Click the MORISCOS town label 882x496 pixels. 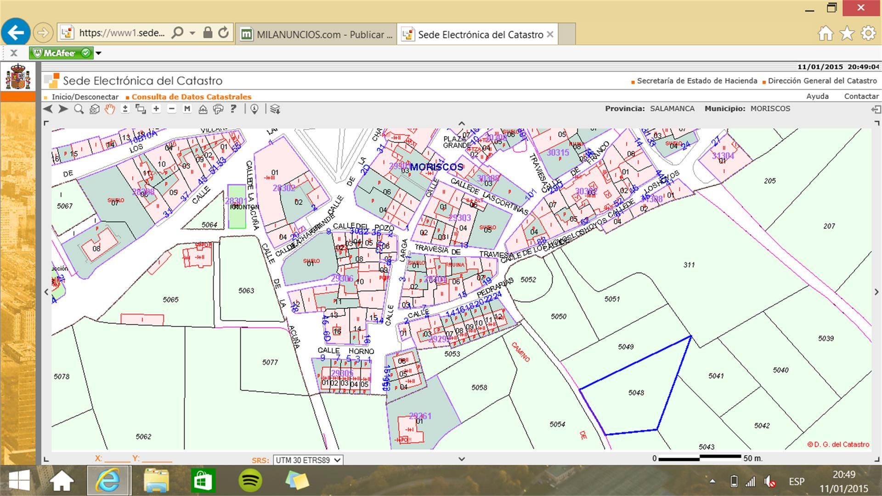coord(436,167)
